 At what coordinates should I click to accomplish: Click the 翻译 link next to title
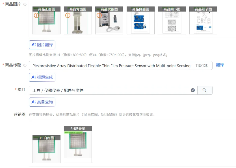220,65
